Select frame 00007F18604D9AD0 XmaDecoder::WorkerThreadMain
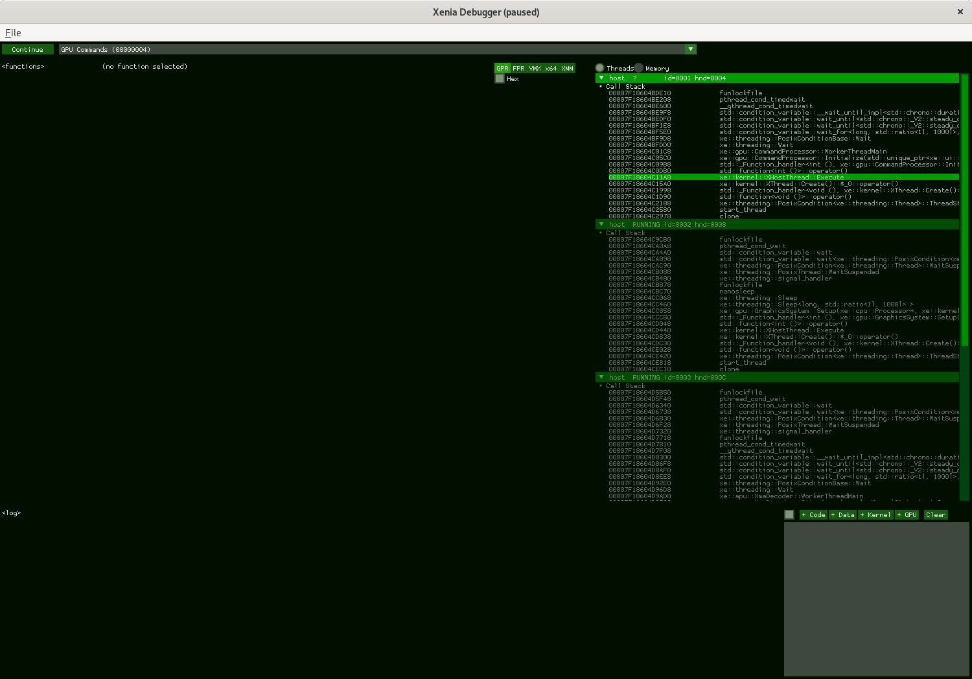 pyautogui.click(x=783, y=496)
